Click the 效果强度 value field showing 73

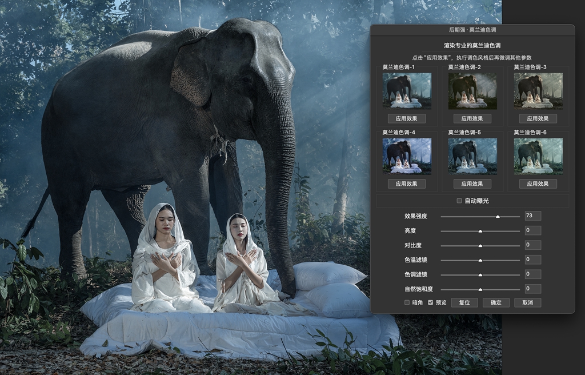(532, 216)
